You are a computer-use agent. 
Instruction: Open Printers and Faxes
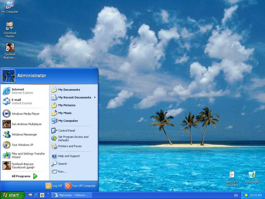pyautogui.click(x=74, y=146)
